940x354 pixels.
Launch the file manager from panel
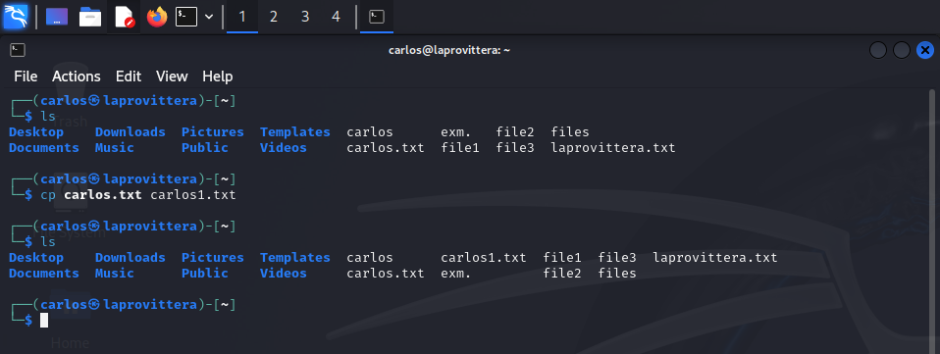coord(90,17)
